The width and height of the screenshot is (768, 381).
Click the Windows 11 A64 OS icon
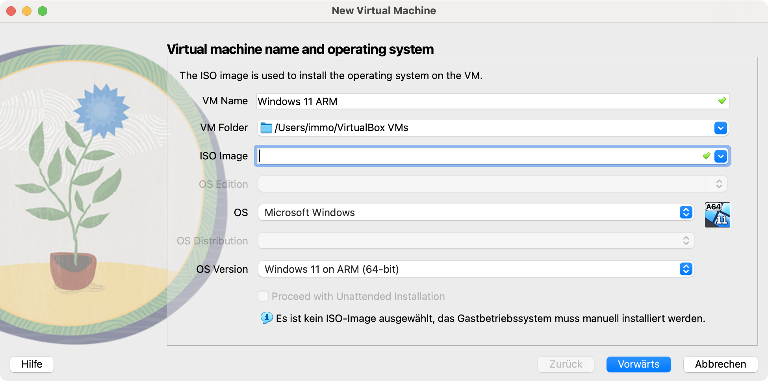717,215
